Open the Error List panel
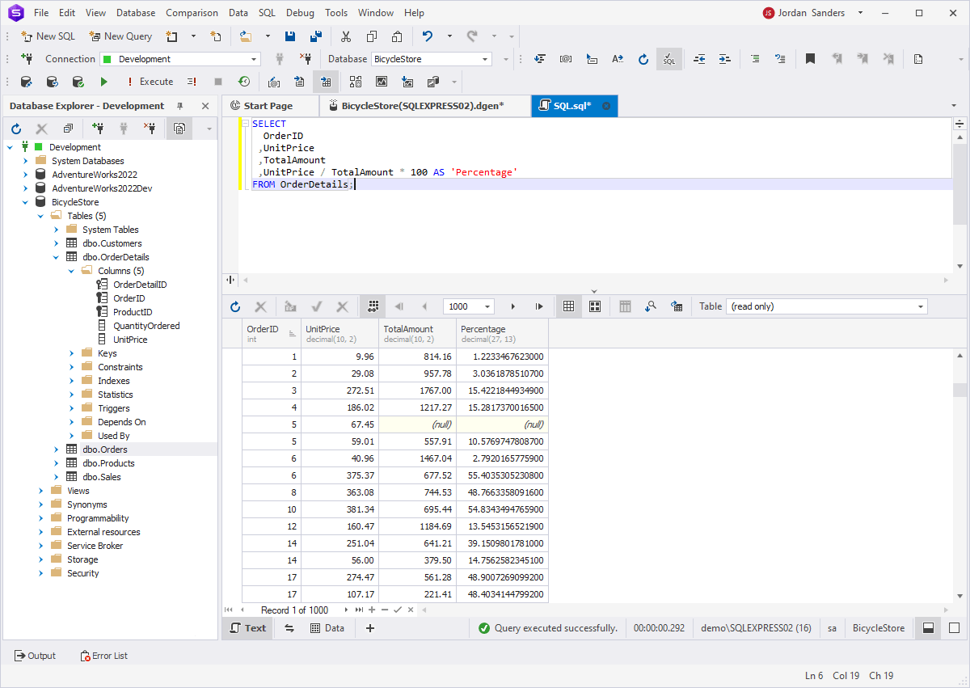The image size is (970, 688). tap(104, 656)
